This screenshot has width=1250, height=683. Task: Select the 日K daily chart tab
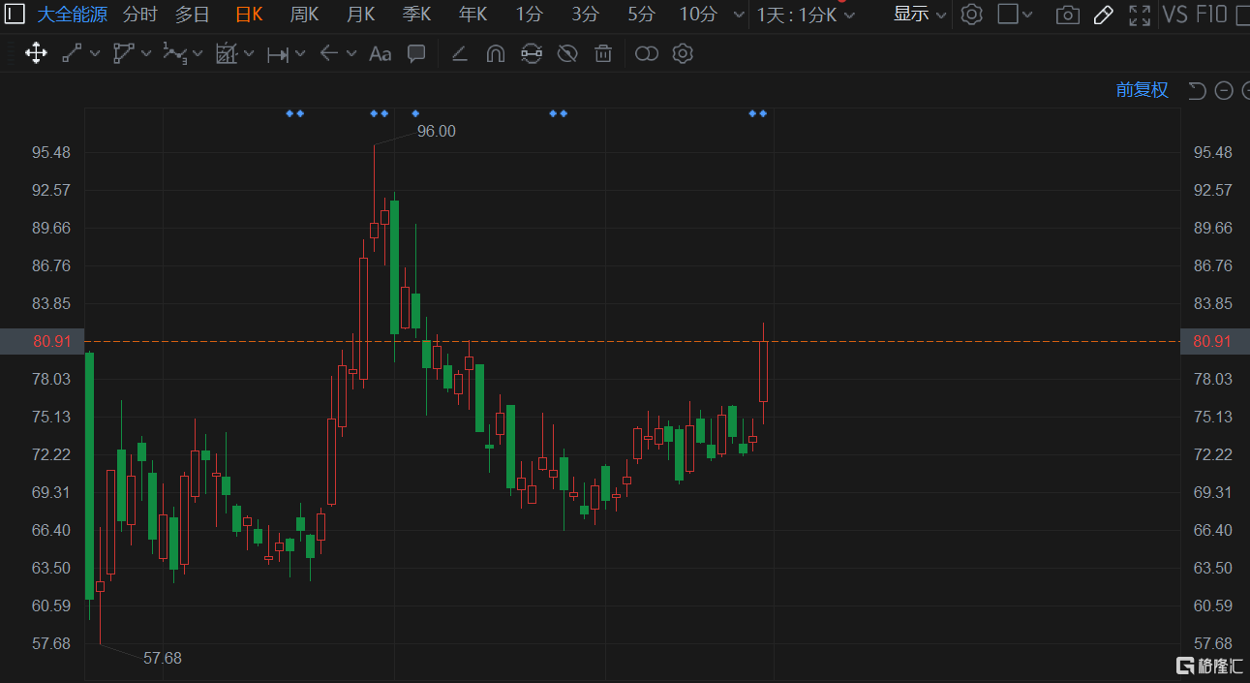point(249,15)
